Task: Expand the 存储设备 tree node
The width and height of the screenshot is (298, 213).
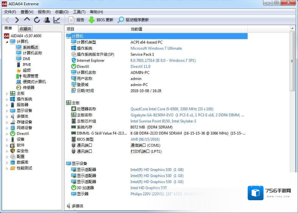Action: pos(7,122)
